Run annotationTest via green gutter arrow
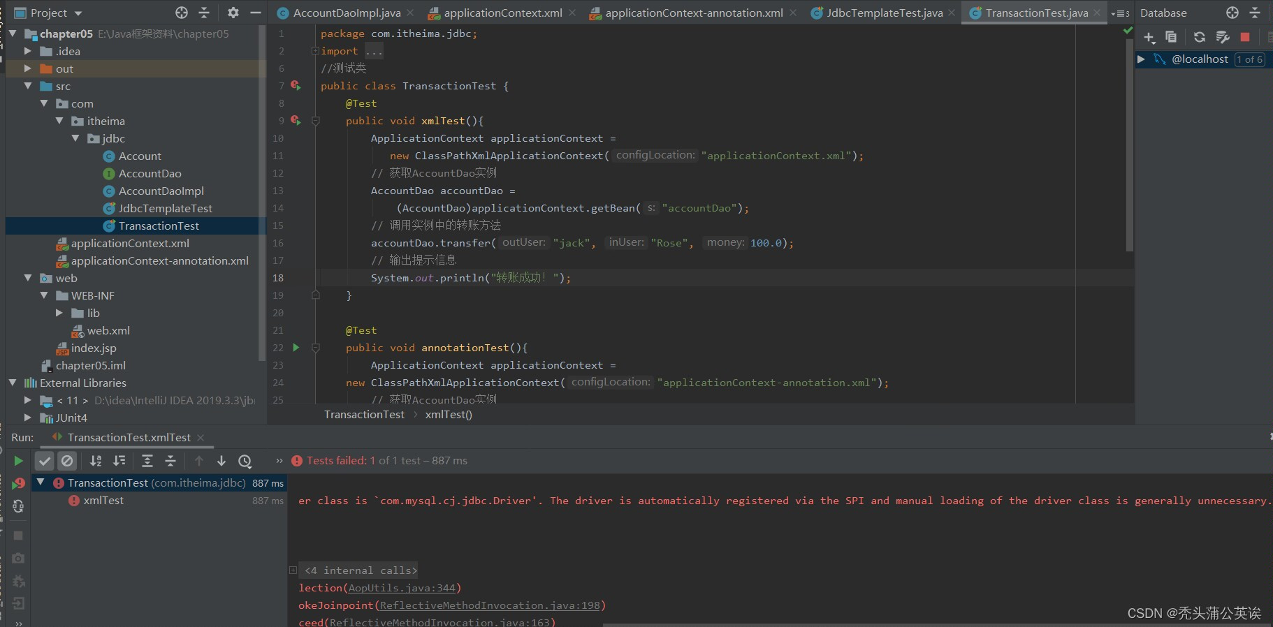The width and height of the screenshot is (1273, 627). point(296,347)
